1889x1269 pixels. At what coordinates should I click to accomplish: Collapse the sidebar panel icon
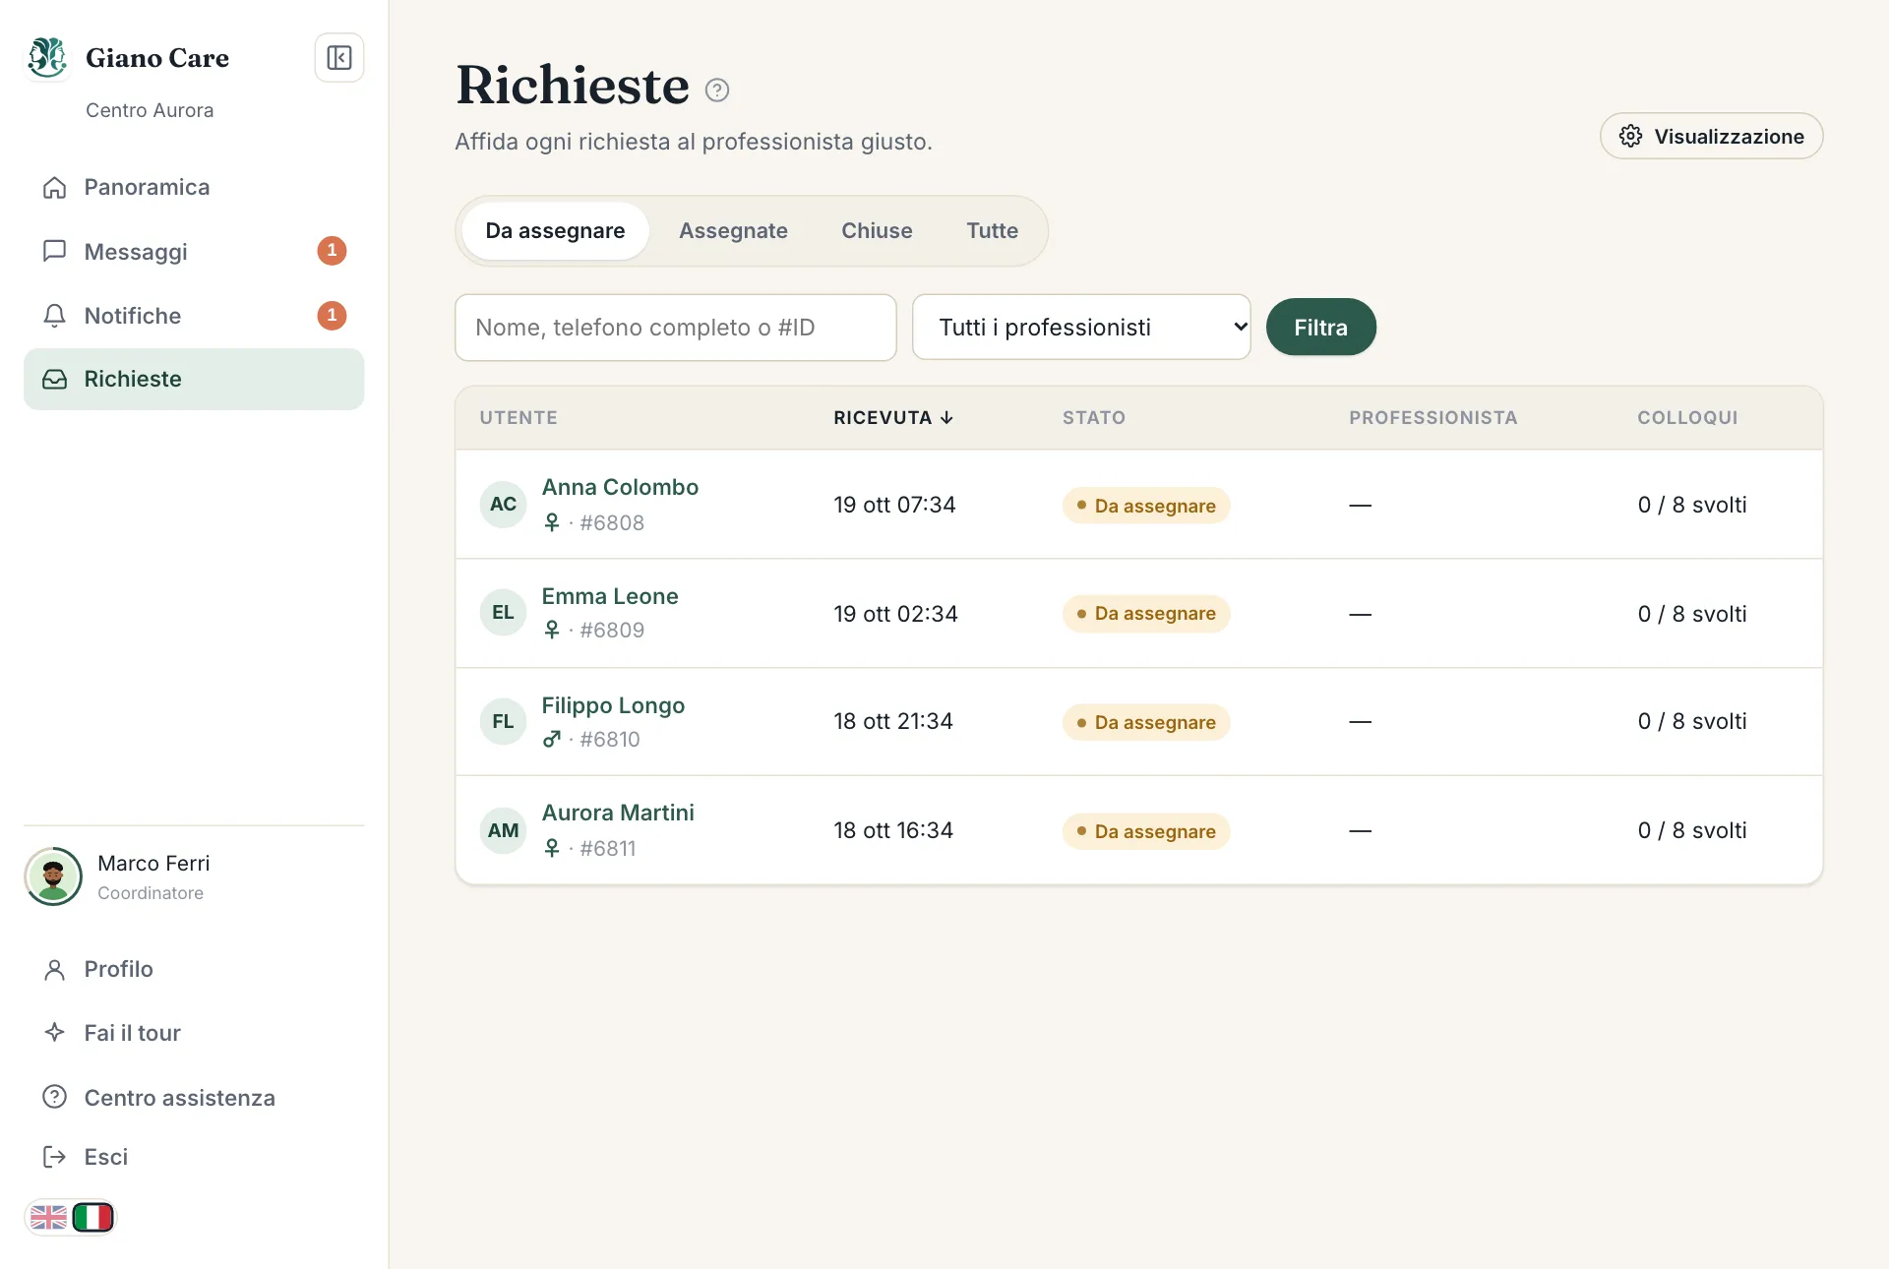click(339, 58)
